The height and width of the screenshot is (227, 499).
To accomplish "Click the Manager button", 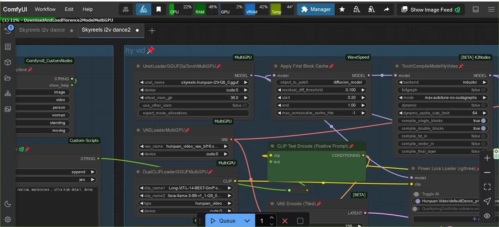I will tap(316, 9).
